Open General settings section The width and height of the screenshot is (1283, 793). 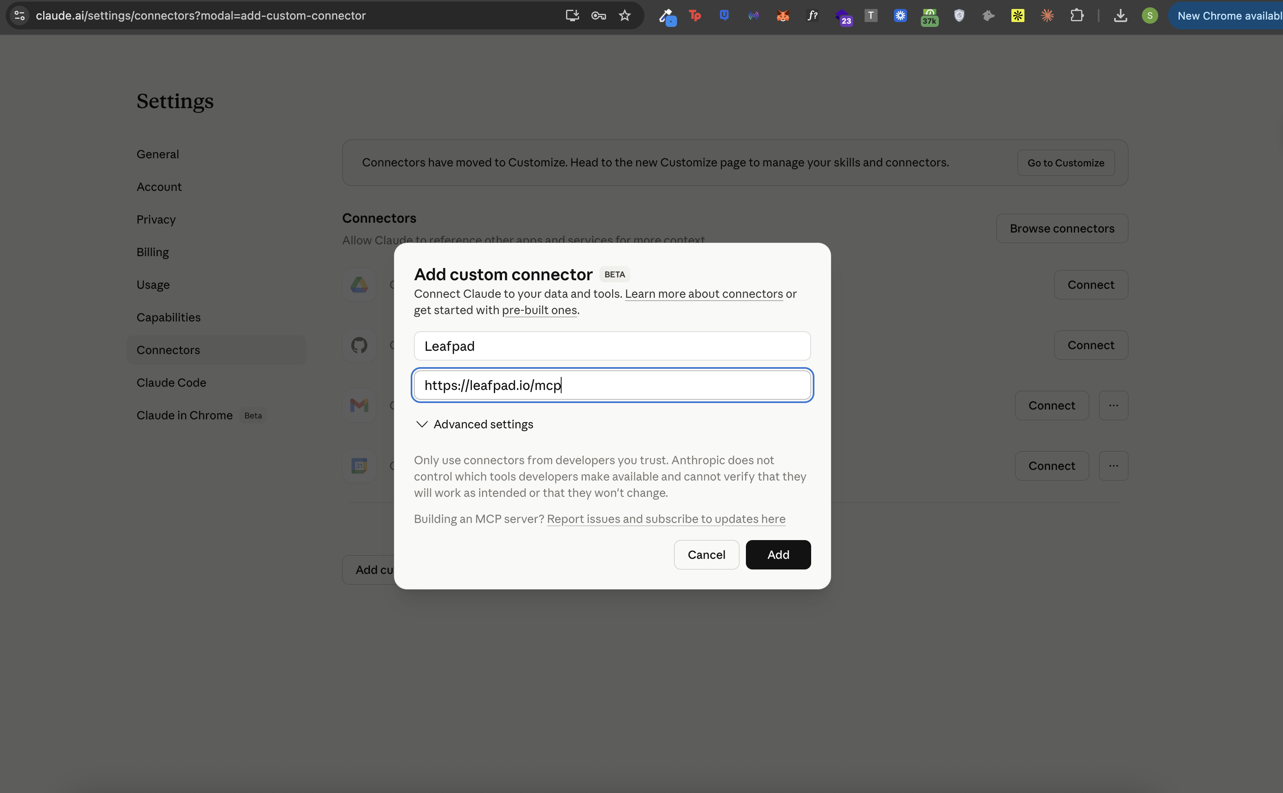158,154
